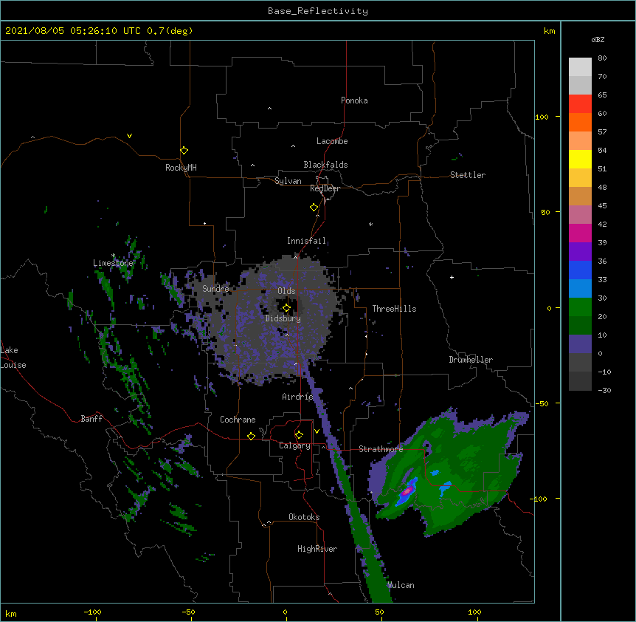
Task: Pick the orange 57-60 dBZ legend swatch
Action: 580,122
